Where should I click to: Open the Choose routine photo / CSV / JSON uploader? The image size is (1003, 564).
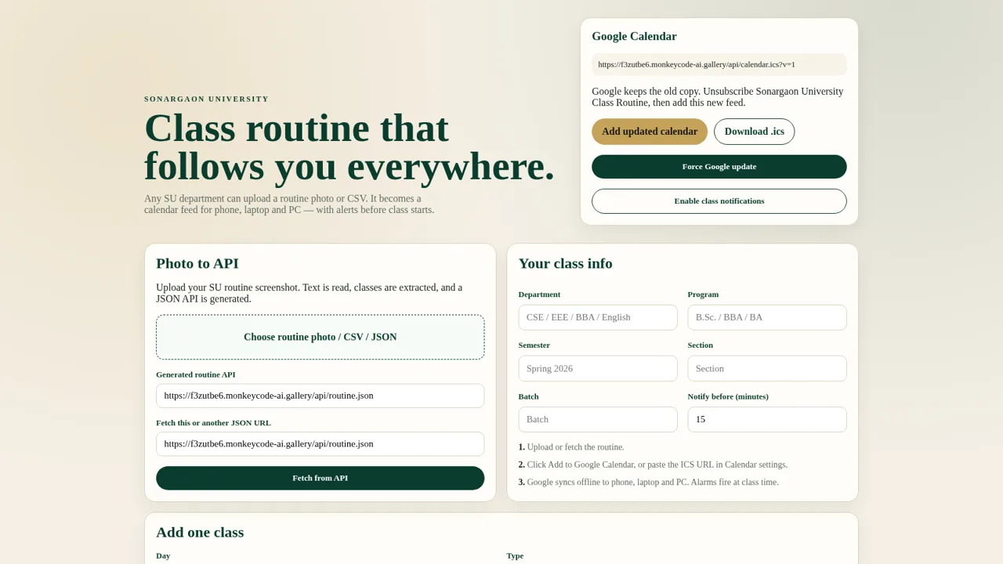(x=320, y=337)
